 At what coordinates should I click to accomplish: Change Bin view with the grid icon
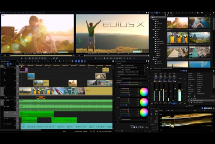point(197,13)
